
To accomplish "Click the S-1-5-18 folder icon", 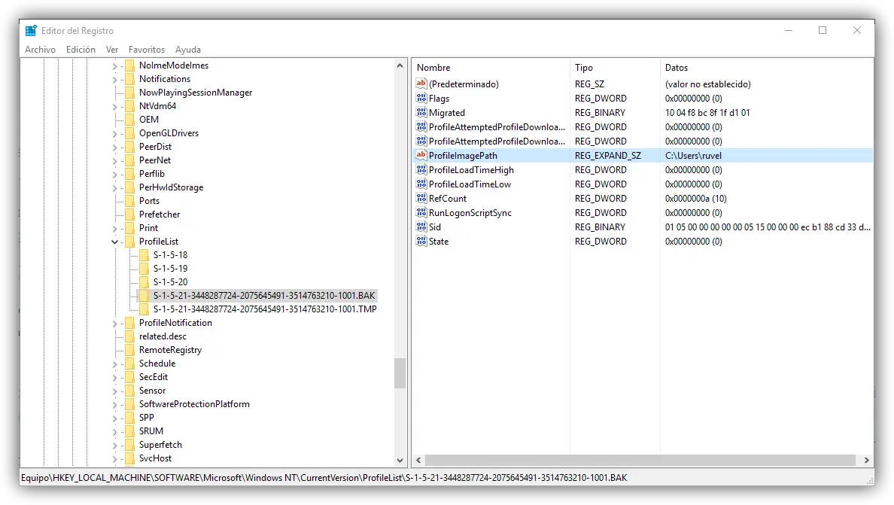I will [x=144, y=255].
